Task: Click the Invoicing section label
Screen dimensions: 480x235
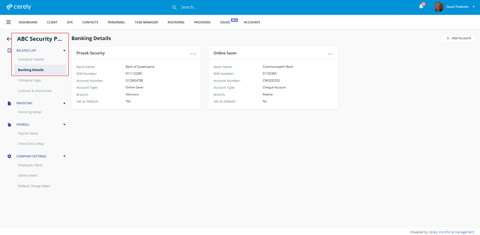Action: (24, 103)
